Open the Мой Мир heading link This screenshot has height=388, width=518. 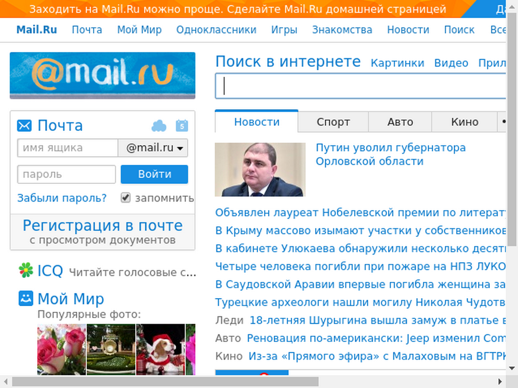point(71,299)
